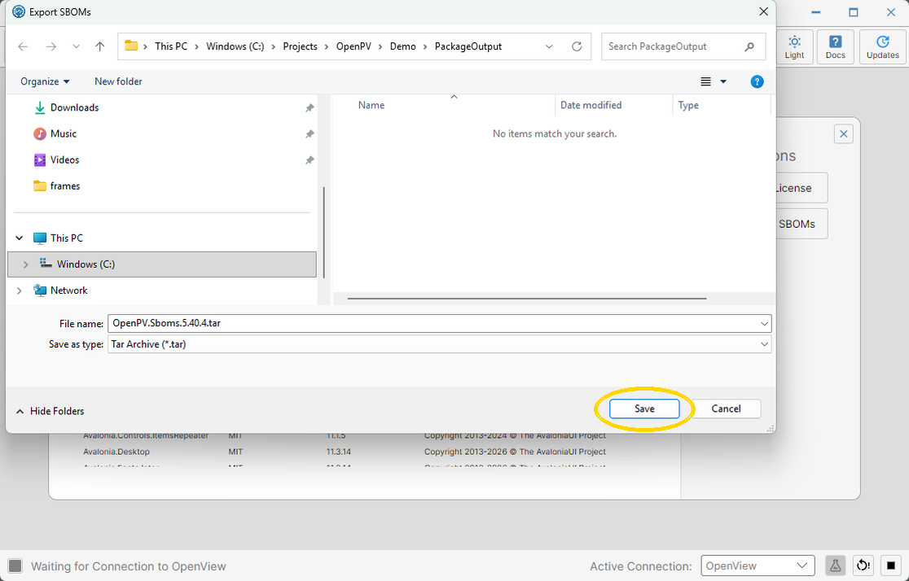Click This PC in address breadcrumb
The width and height of the screenshot is (909, 581).
coord(171,46)
